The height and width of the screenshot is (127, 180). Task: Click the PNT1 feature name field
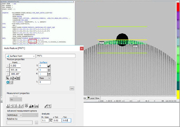pyautogui.click(x=55, y=56)
